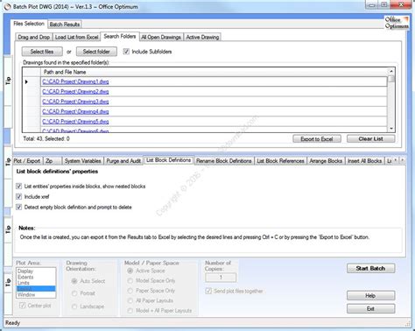Switch to the Arrange Blocks tab
Image resolution: width=415 pixels, height=331 pixels.
coord(326,161)
